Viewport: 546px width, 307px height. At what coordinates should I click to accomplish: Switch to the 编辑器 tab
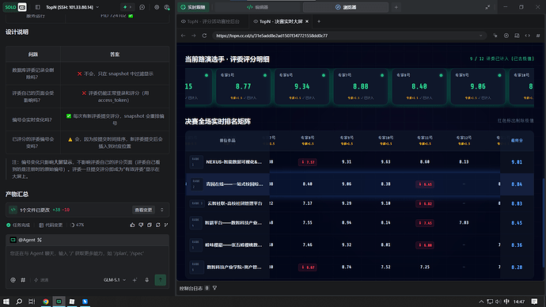click(257, 7)
